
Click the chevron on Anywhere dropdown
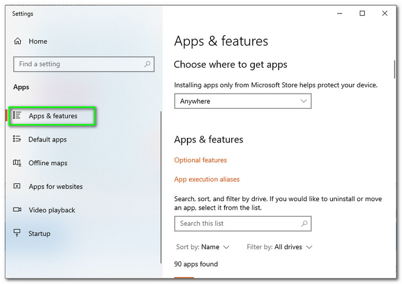click(304, 101)
